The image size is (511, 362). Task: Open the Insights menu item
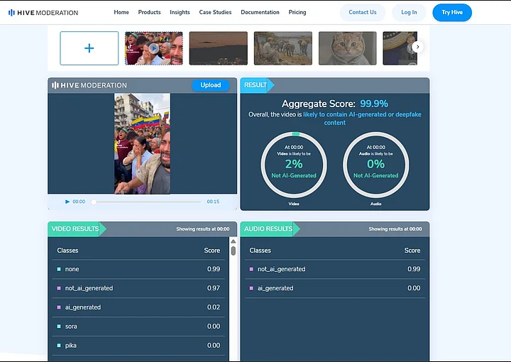tap(180, 12)
